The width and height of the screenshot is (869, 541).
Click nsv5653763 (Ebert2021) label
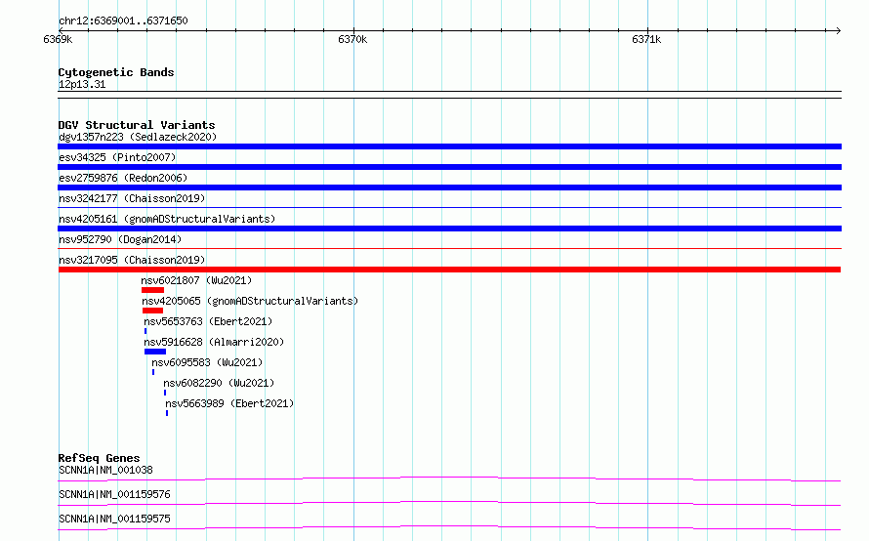(x=208, y=321)
